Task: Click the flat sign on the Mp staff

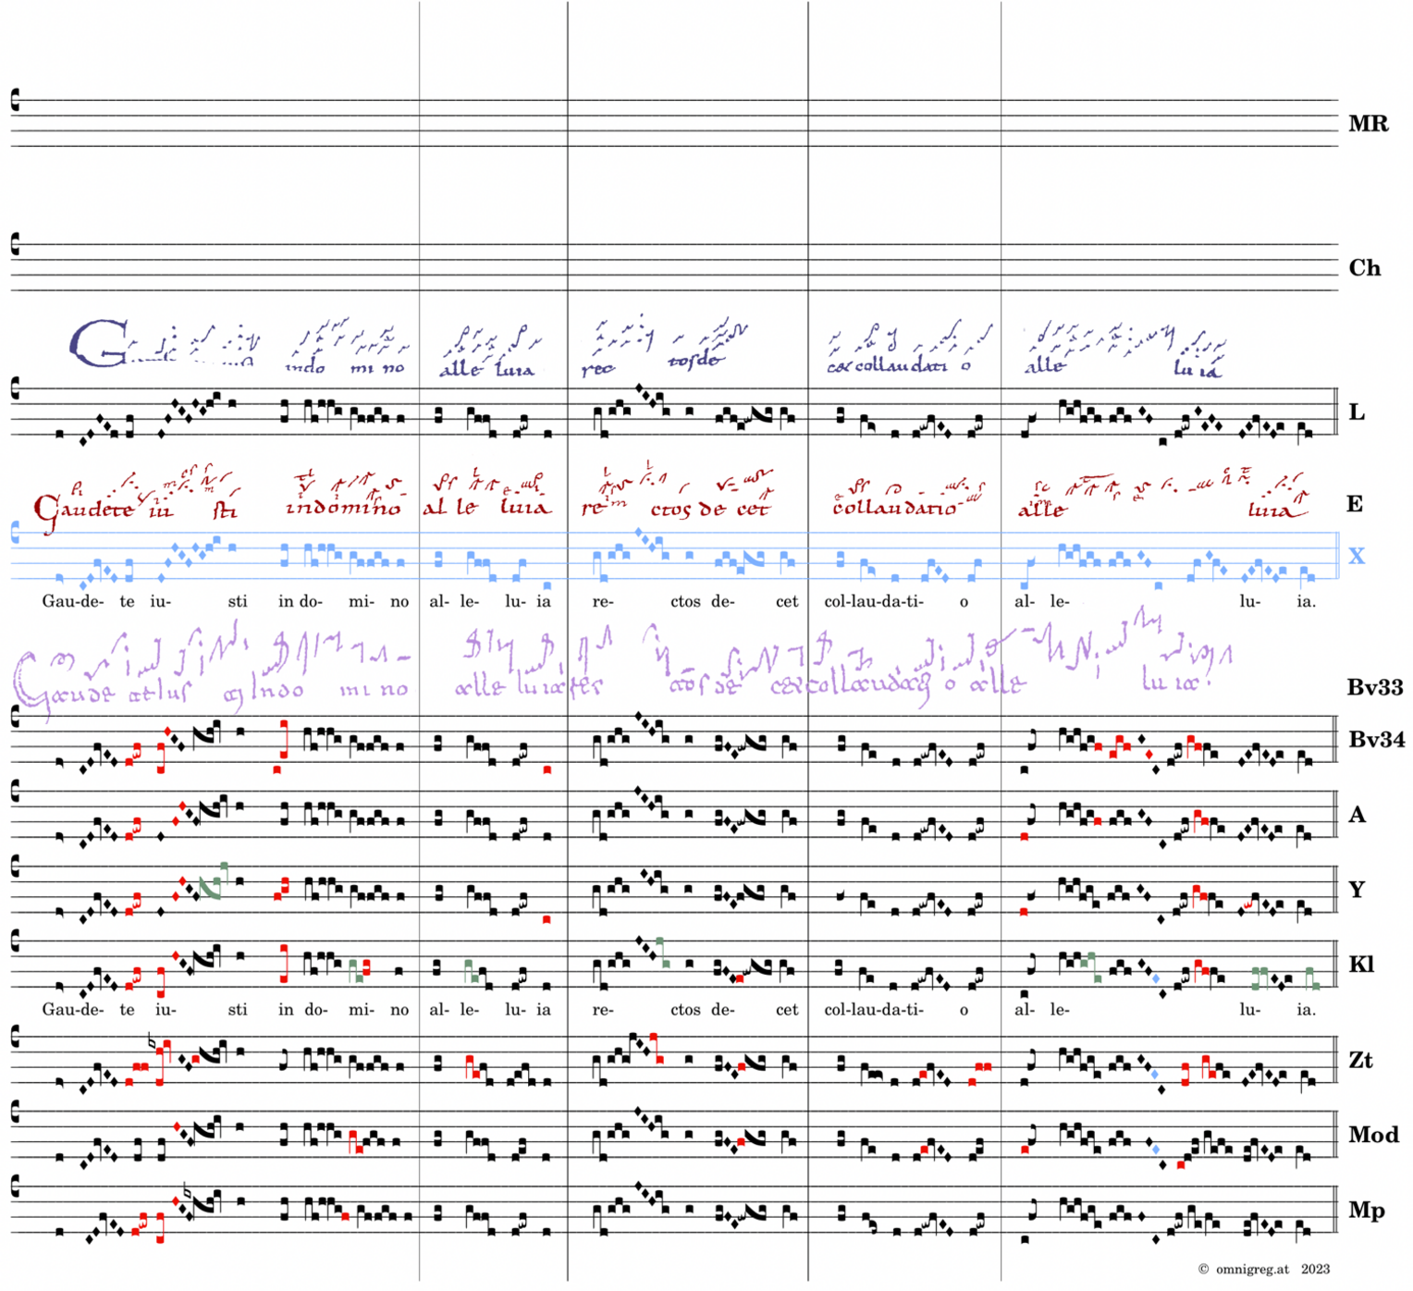Action: [x=188, y=1191]
